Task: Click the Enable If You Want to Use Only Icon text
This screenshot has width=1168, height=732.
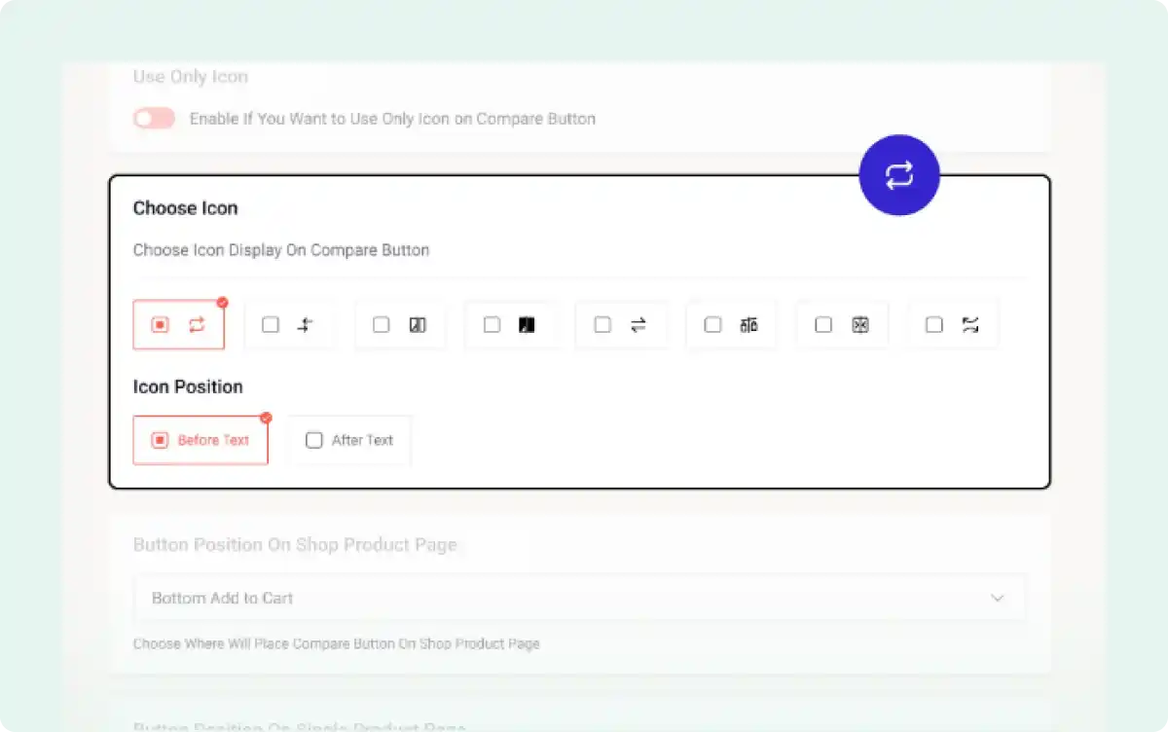Action: pos(392,119)
